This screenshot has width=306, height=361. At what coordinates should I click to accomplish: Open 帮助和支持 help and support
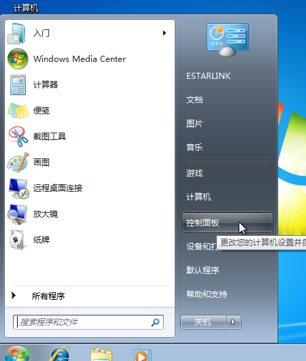click(207, 294)
